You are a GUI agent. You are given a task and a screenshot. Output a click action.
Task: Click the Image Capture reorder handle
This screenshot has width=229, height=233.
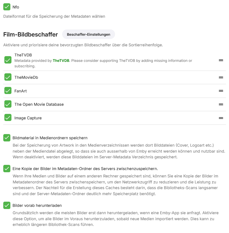coord(221,118)
